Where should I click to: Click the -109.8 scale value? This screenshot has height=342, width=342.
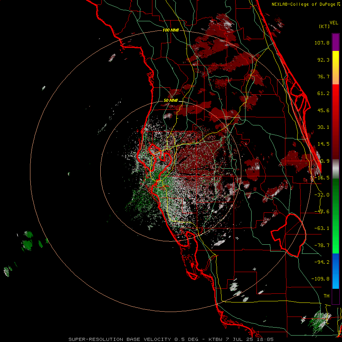pos(320,279)
